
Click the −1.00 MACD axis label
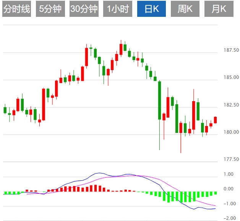[x=230, y=204]
